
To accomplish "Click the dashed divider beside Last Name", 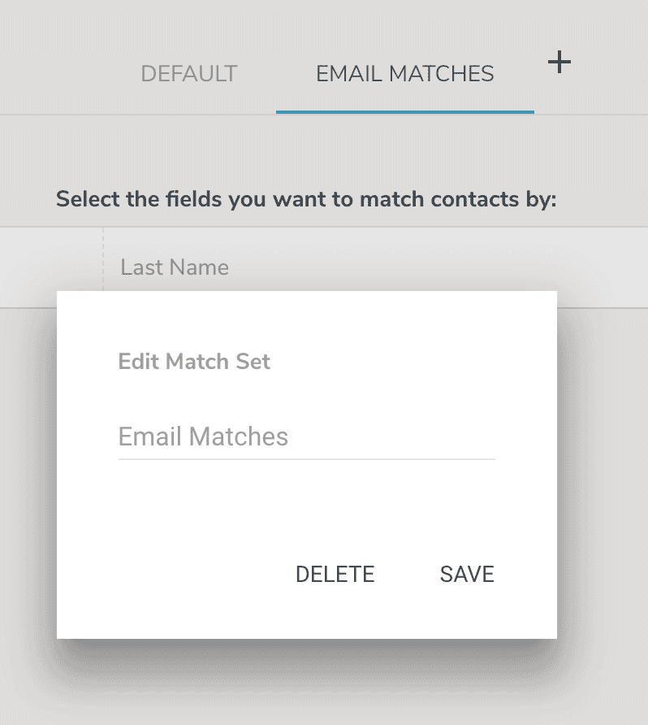I will pyautogui.click(x=103, y=259).
